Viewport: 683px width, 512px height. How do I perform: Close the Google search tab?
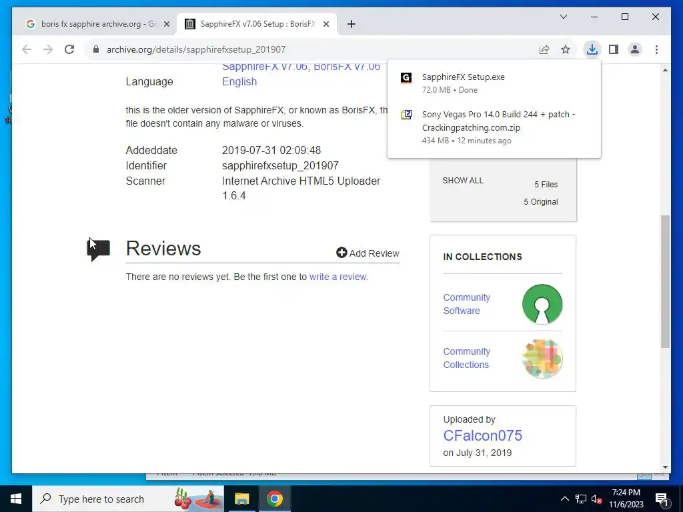(166, 24)
